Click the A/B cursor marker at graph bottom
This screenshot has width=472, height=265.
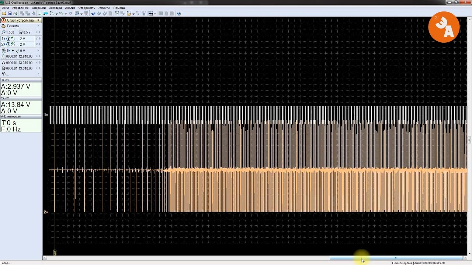tap(55, 252)
